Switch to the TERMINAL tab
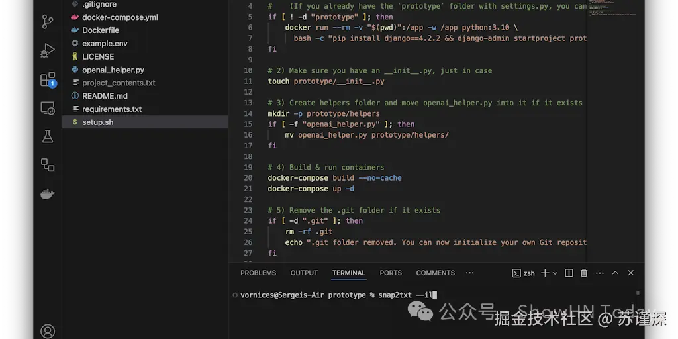Screen dimensions: 678x339 click(349, 273)
